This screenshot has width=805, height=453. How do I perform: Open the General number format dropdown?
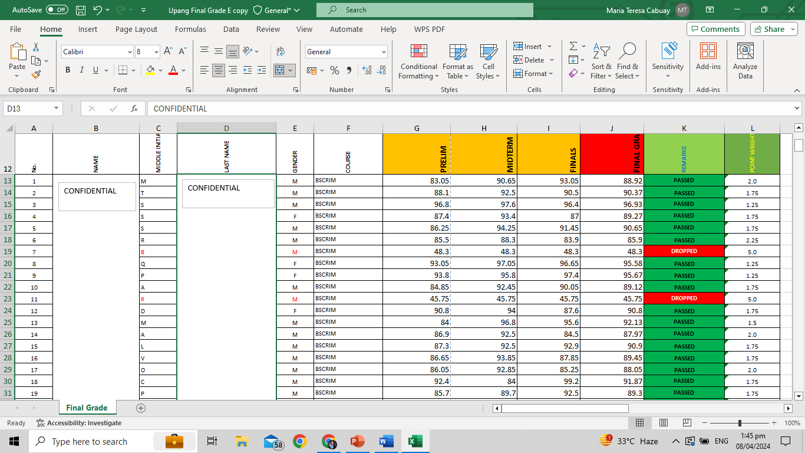(x=384, y=52)
